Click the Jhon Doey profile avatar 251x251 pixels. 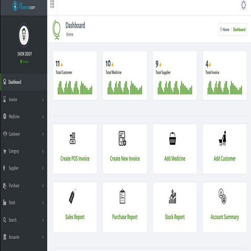pos(24,35)
